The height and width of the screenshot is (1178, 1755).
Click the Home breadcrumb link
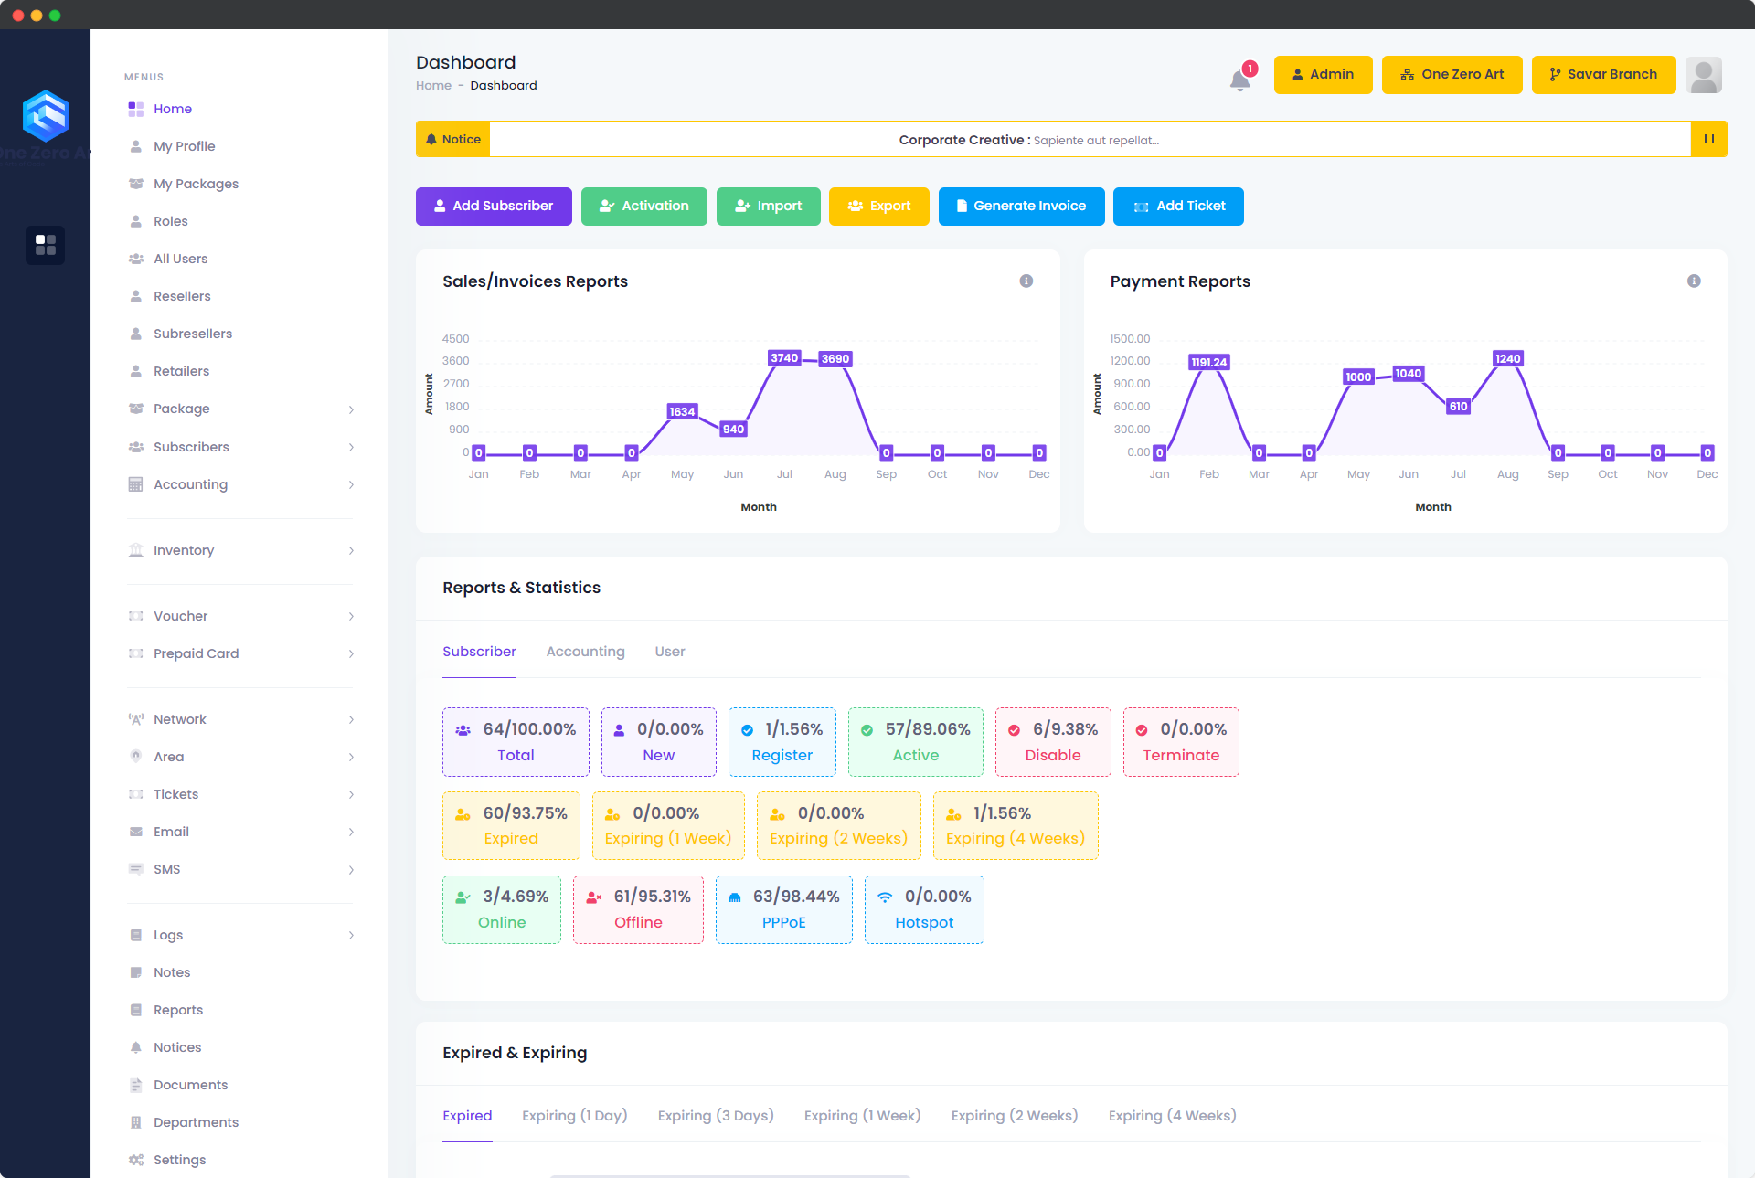[433, 85]
